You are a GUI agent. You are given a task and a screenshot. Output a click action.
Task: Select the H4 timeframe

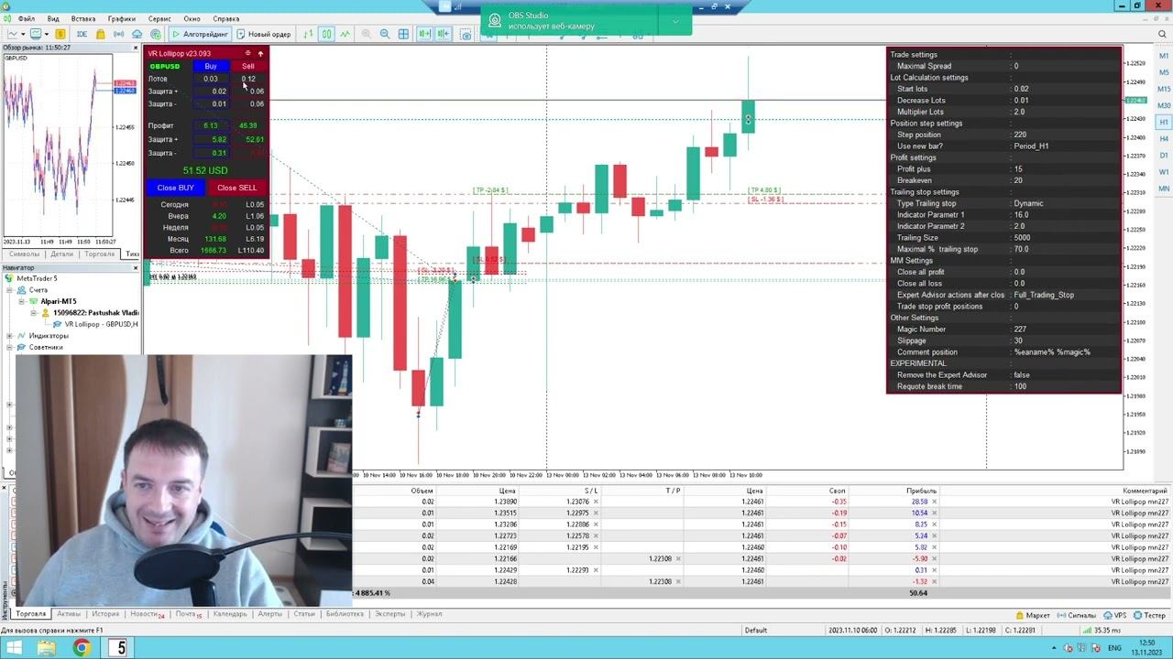(1164, 138)
